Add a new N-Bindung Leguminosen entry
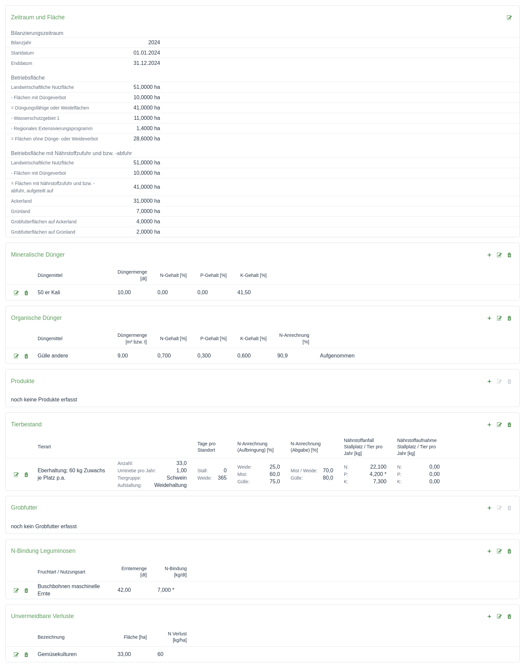The width and height of the screenshot is (525, 671). [489, 551]
